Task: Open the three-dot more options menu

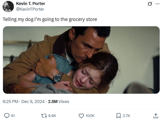Action: pyautogui.click(x=157, y=4)
